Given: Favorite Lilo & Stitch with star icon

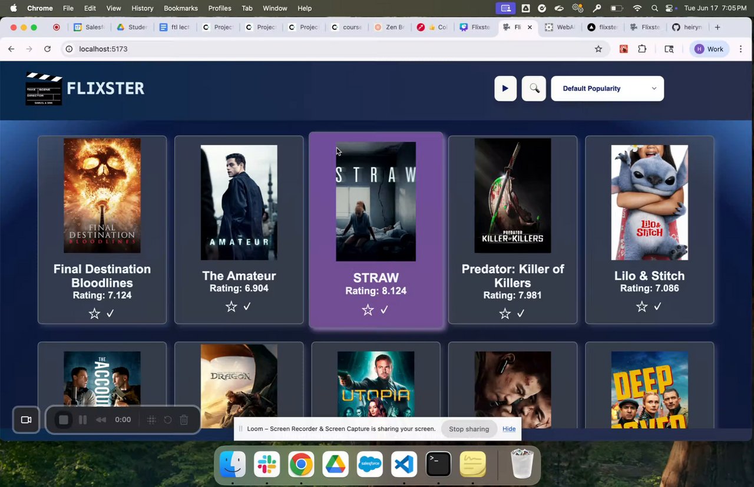Looking at the screenshot, I should coord(642,307).
